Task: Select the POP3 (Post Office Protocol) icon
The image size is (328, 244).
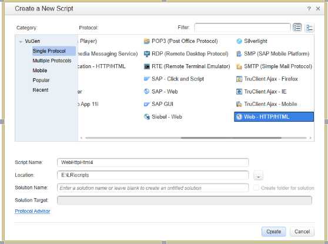Action: (147, 41)
